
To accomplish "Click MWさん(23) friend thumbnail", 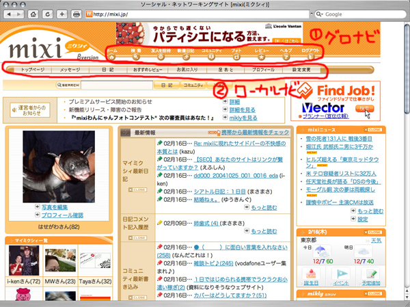I will [60, 261].
